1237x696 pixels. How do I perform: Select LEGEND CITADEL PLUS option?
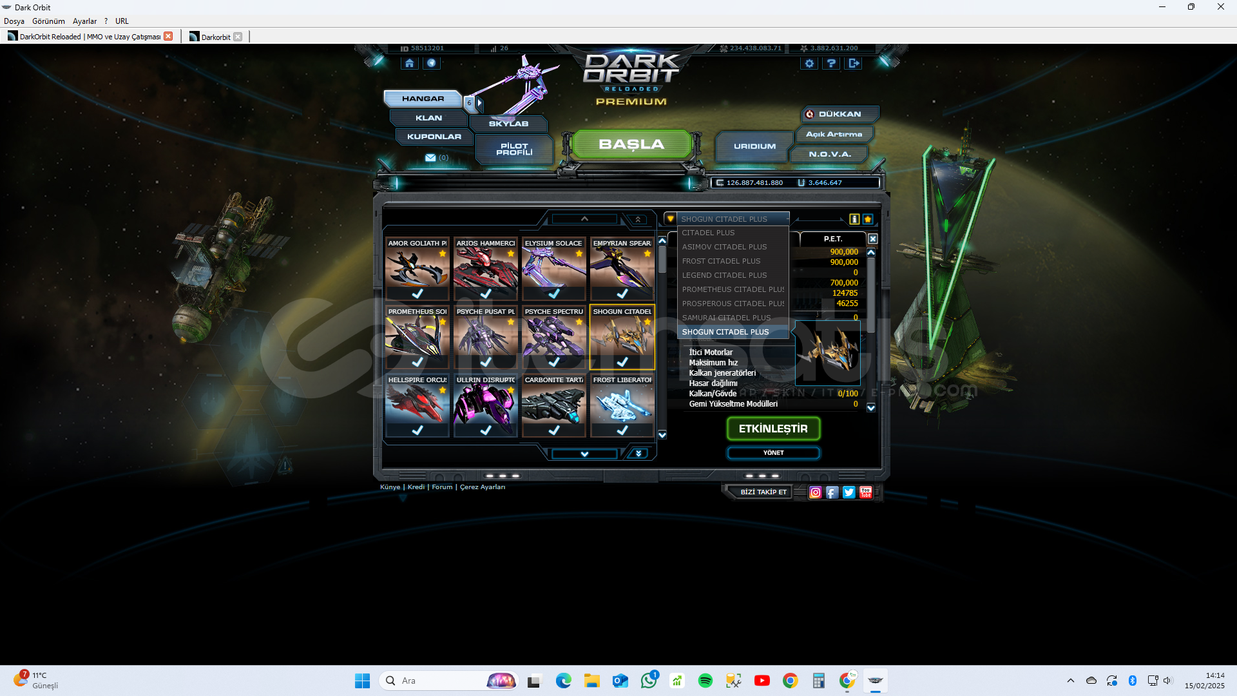(x=733, y=275)
